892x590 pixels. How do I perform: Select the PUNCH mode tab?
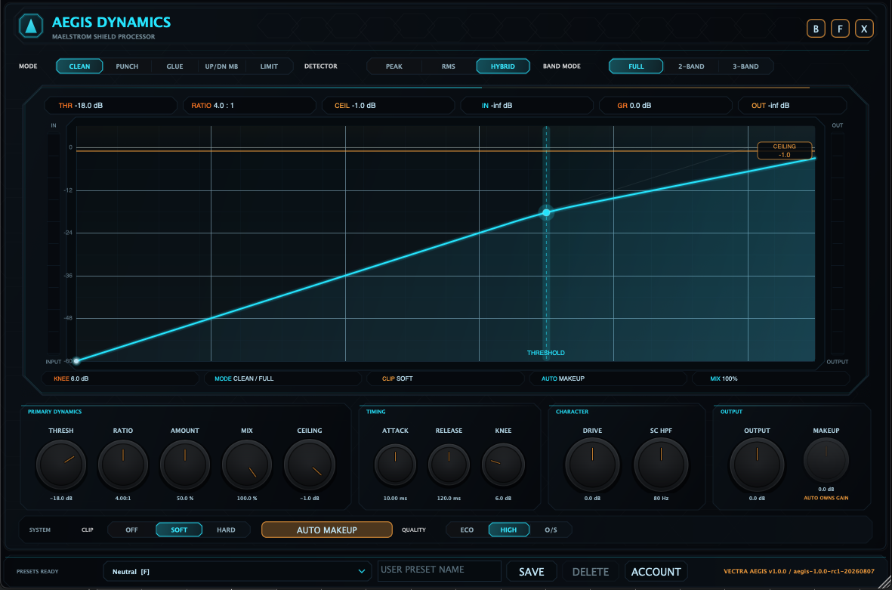pos(127,66)
